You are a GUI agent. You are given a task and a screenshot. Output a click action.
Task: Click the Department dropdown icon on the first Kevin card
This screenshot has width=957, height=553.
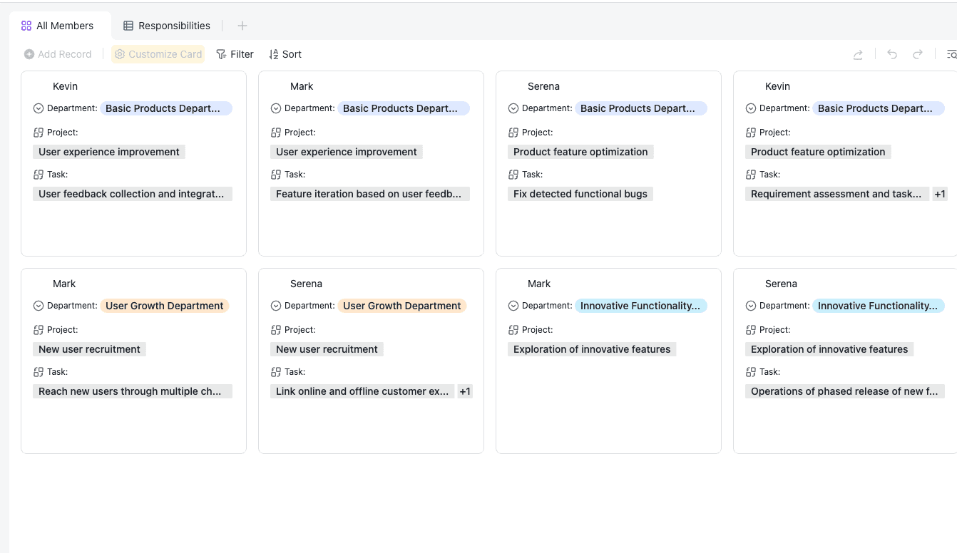coord(39,108)
